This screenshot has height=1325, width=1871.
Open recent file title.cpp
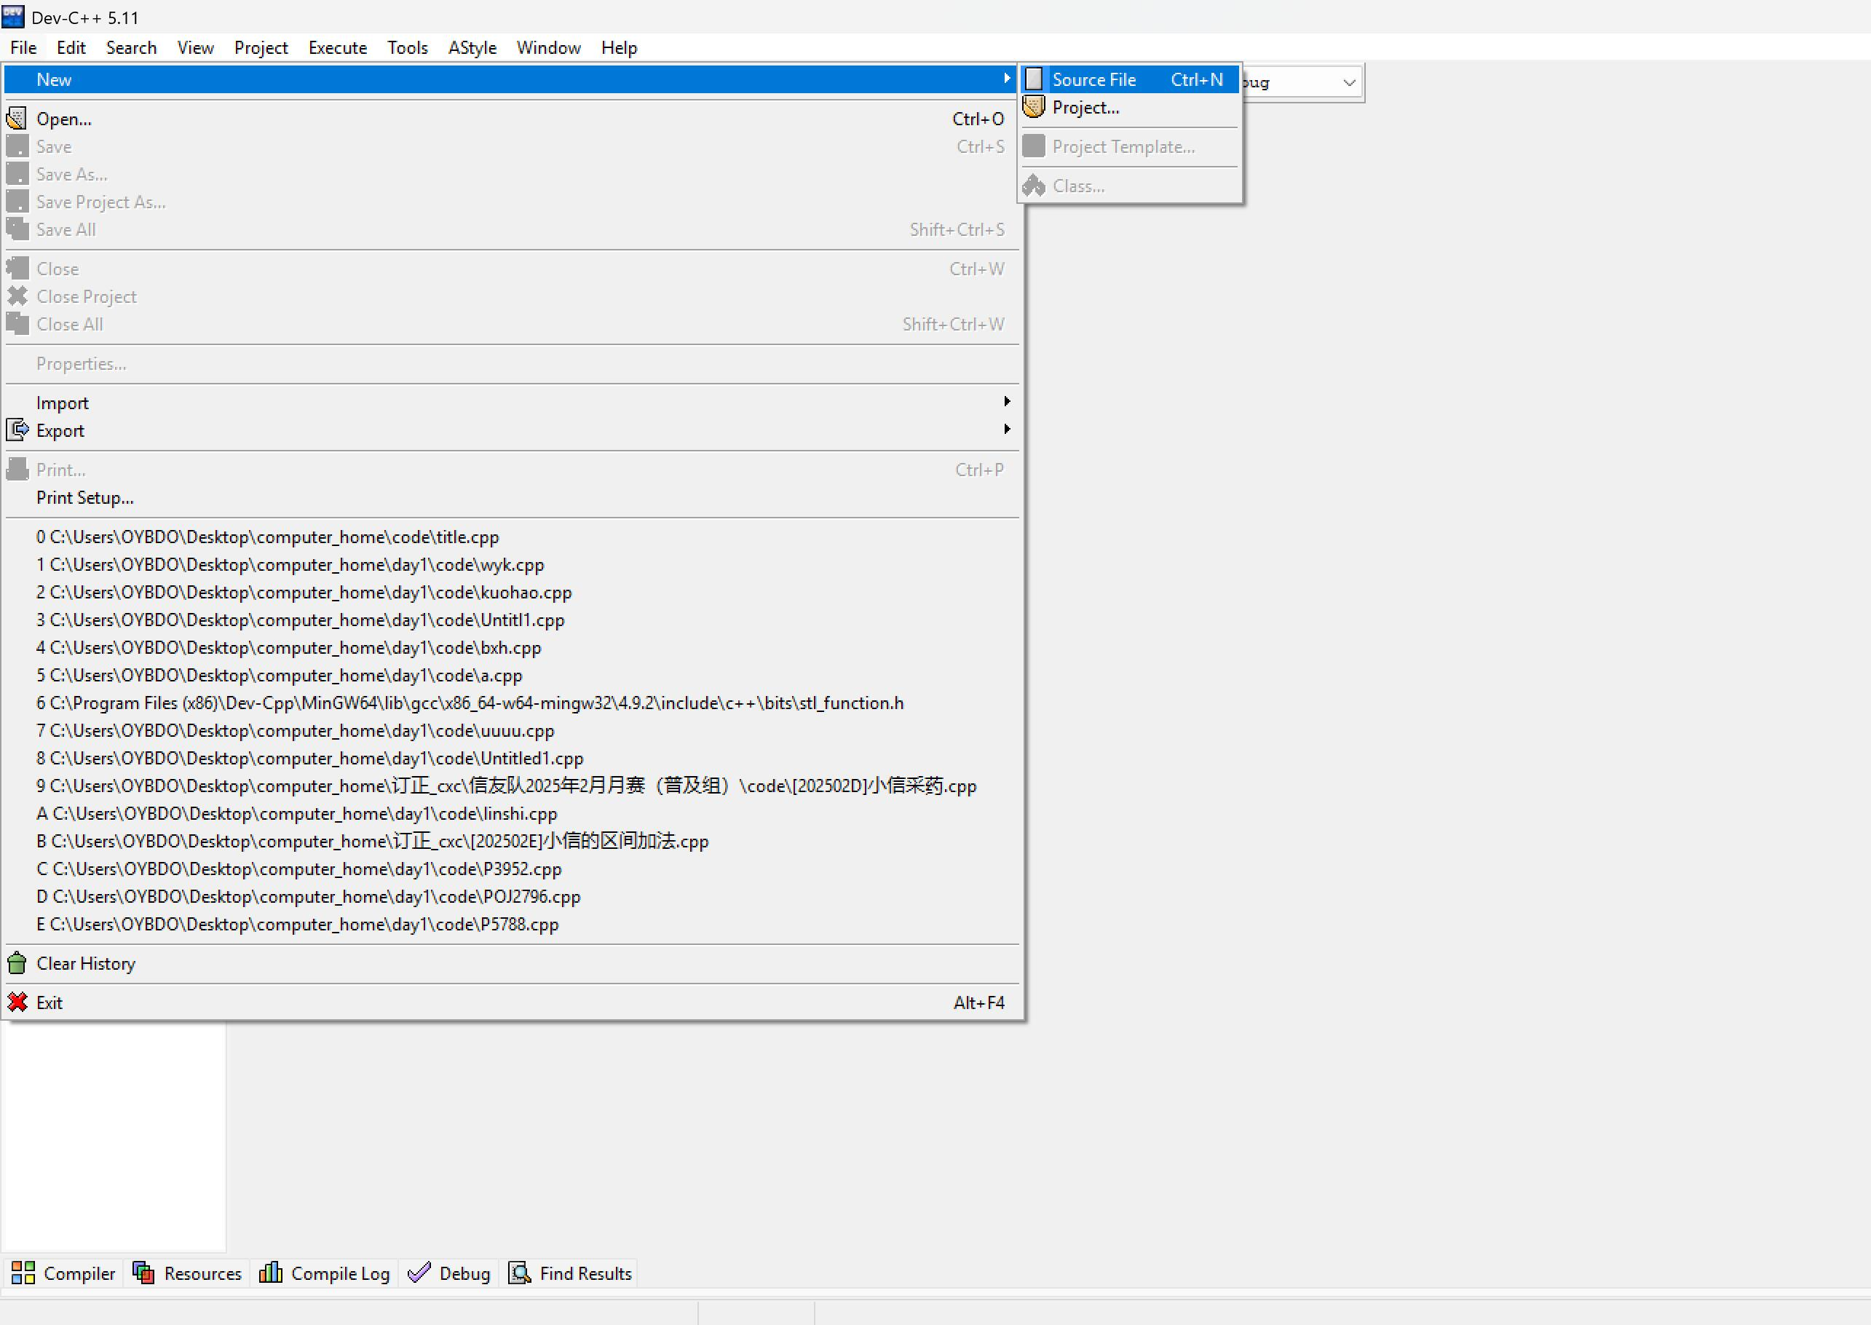(268, 537)
